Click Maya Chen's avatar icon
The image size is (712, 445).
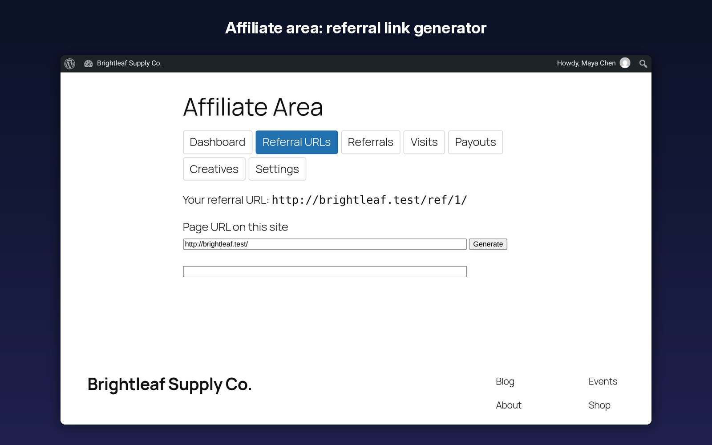(625, 63)
